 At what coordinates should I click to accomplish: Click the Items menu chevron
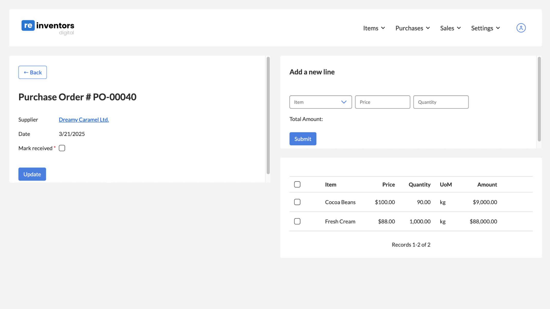383,28
